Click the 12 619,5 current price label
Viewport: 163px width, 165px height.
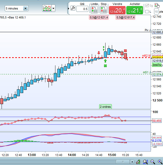point(158,61)
